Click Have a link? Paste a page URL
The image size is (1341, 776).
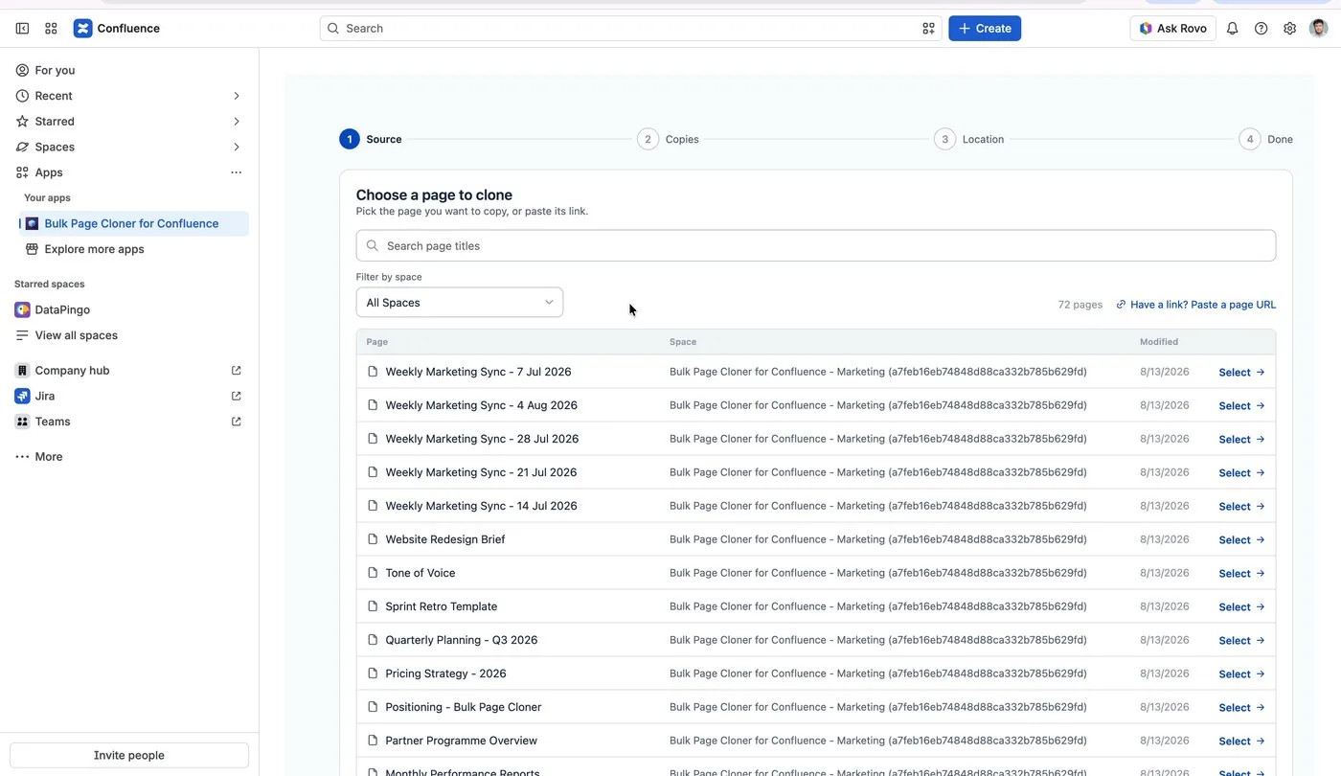(1196, 305)
